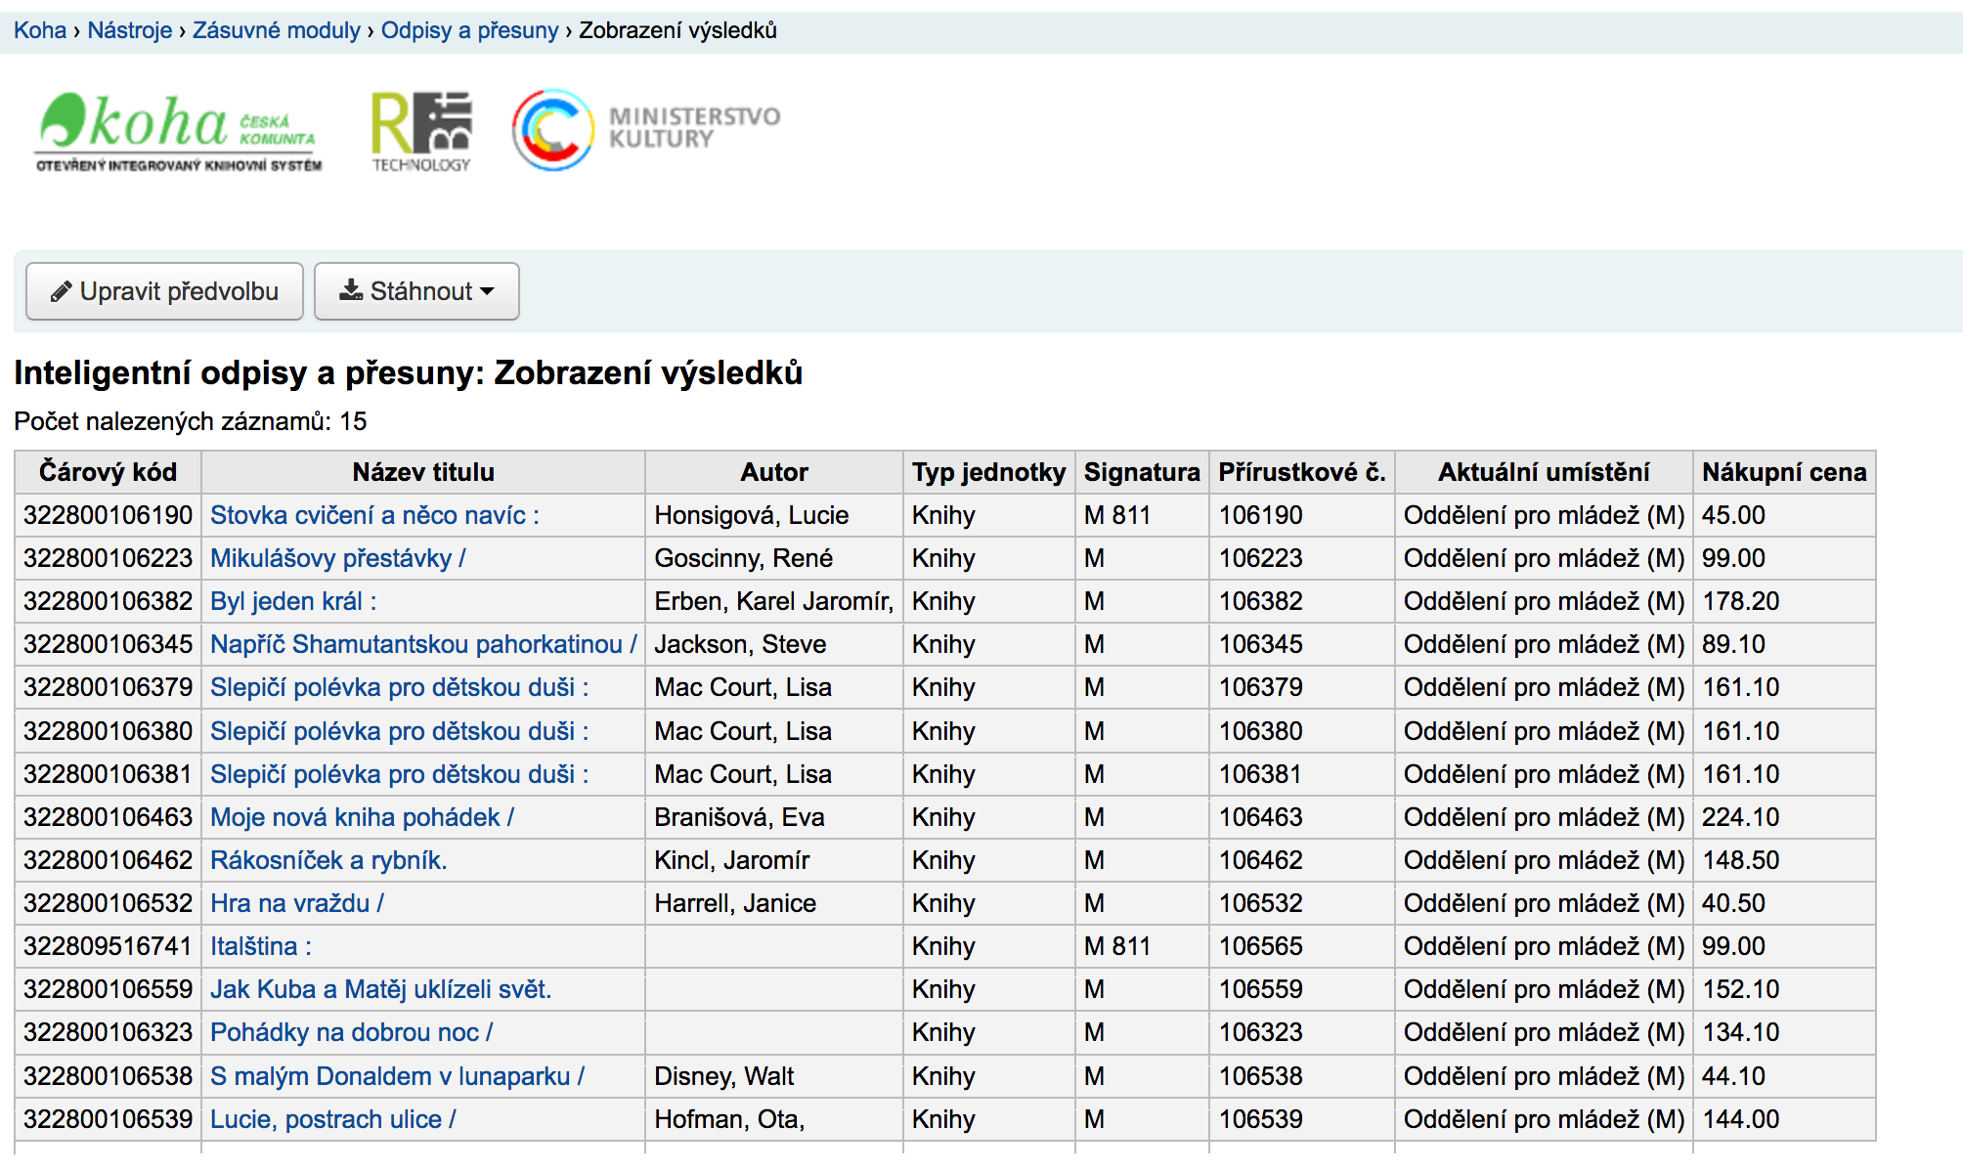Click the Ministerstvo kultury logo
The height and width of the screenshot is (1171, 1963).
click(x=646, y=130)
